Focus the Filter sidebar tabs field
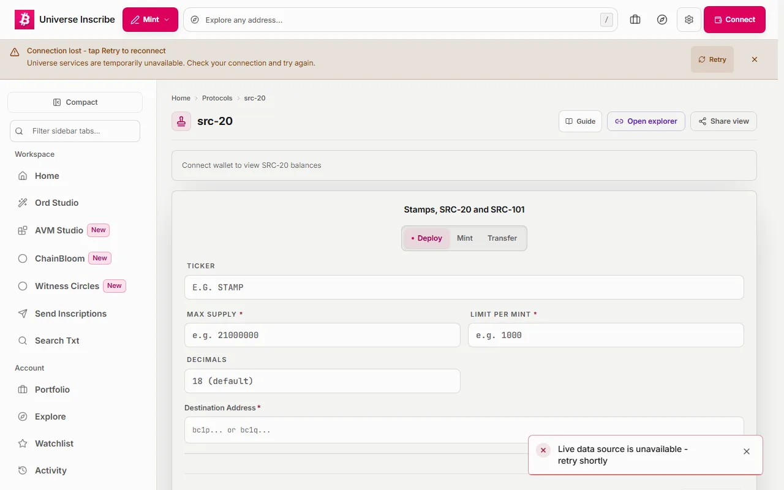 click(75, 131)
